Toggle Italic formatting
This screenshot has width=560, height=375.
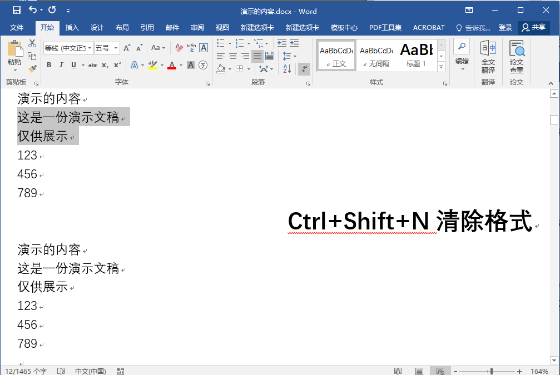click(x=61, y=66)
